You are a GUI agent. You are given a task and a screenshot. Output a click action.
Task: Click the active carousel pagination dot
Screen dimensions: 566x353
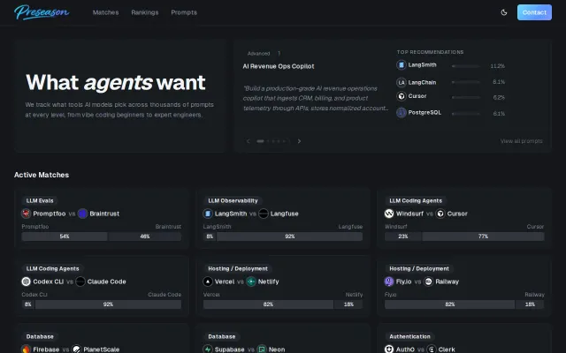(x=260, y=141)
